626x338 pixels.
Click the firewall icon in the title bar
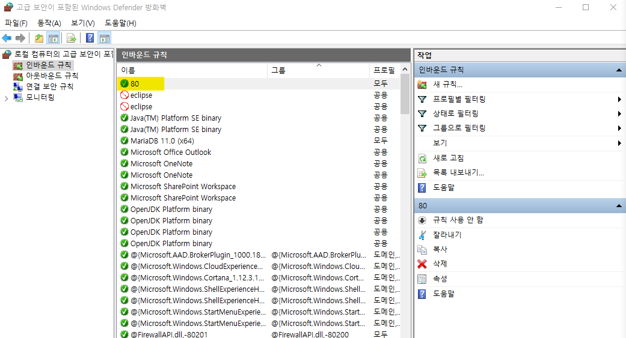pyautogui.click(x=8, y=7)
